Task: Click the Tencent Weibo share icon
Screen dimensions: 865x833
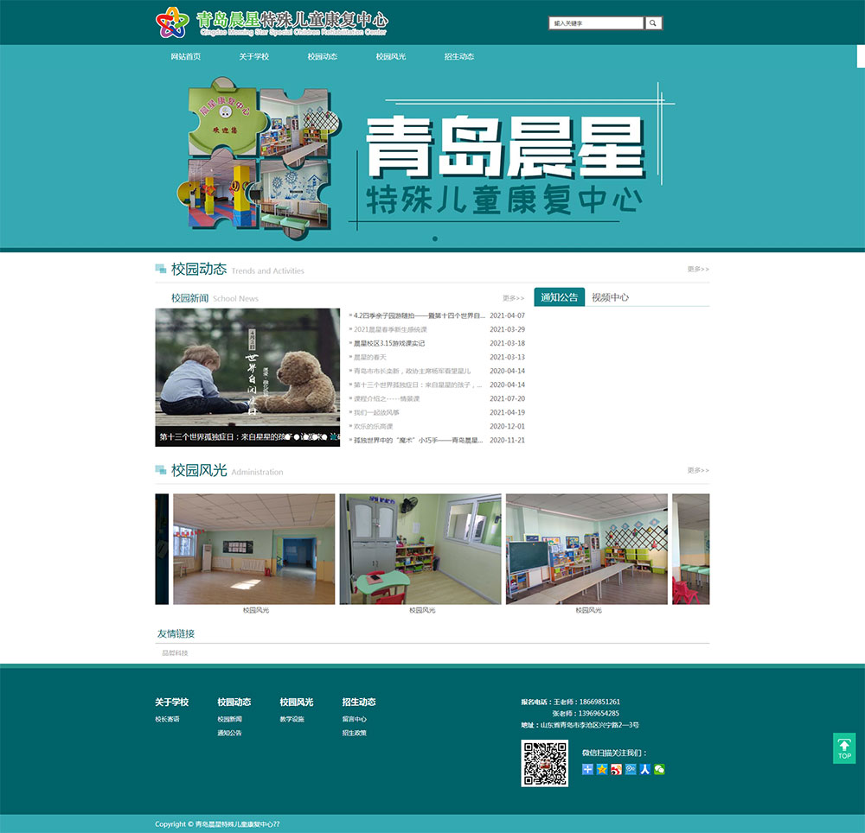Action: [631, 769]
